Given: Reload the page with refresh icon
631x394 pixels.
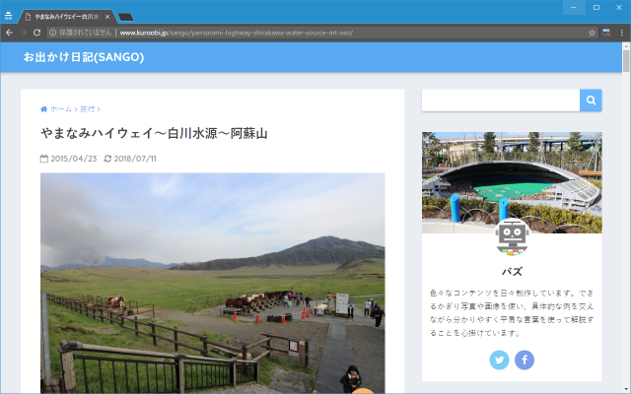Looking at the screenshot, I should click(x=36, y=33).
